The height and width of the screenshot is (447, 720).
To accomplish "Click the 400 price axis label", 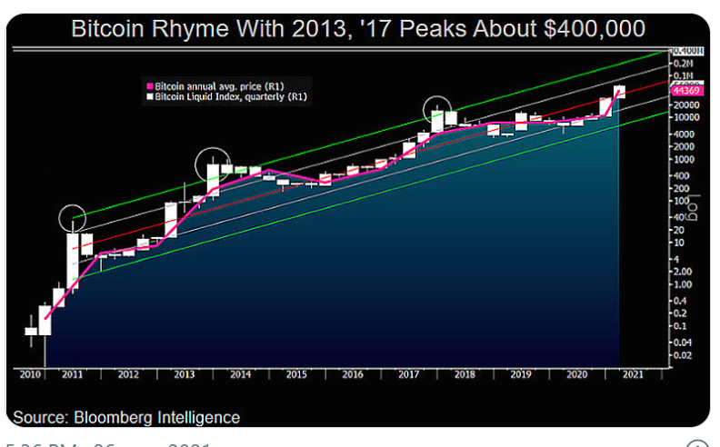I will coord(682,175).
